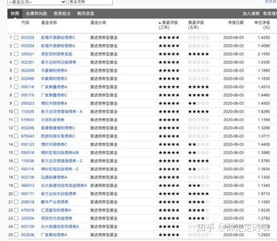
Task: Open fund code link 002460
Action: [27, 79]
